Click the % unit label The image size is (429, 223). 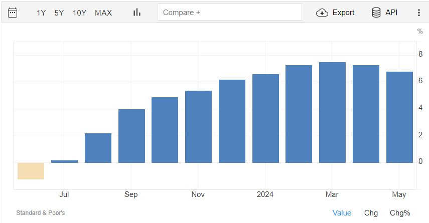[x=420, y=31]
